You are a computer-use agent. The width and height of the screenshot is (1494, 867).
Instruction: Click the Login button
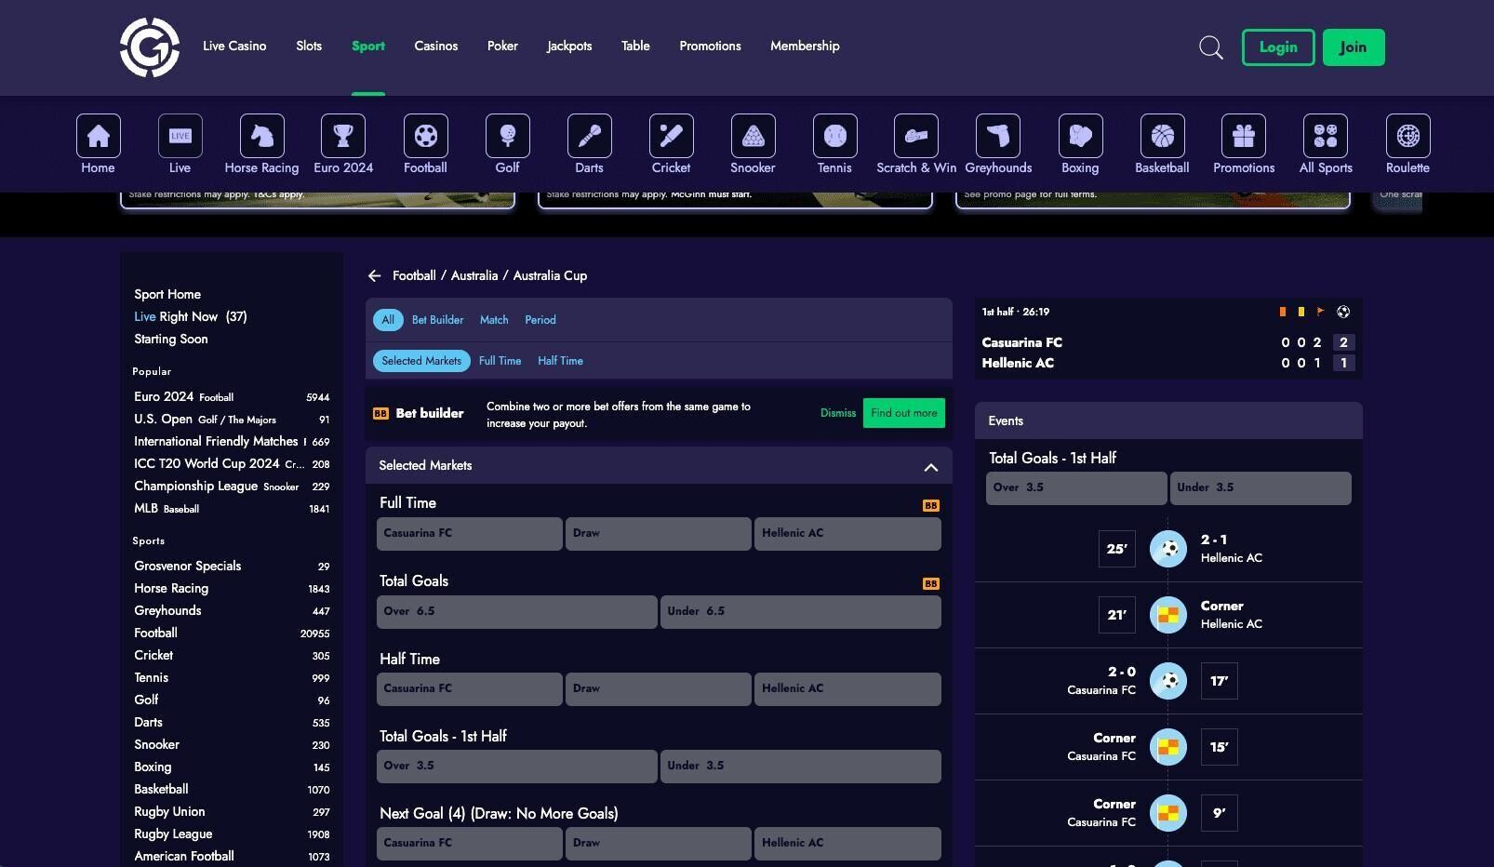(x=1278, y=47)
